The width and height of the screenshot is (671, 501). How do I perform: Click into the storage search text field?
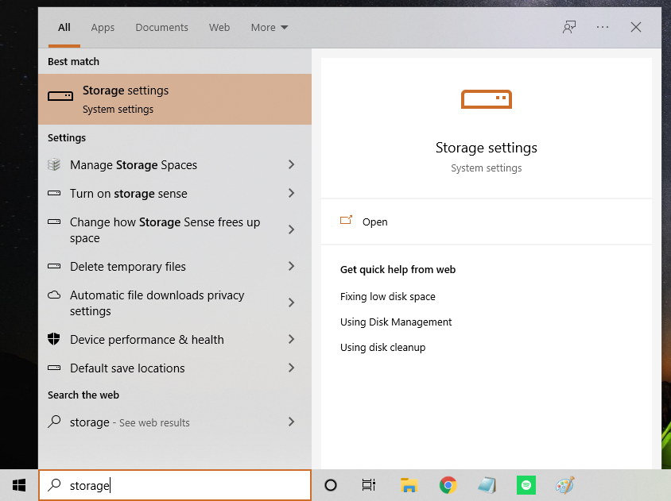point(175,485)
